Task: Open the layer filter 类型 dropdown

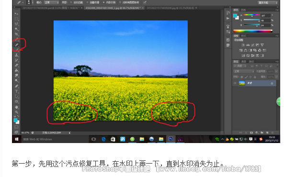Action: coord(240,66)
